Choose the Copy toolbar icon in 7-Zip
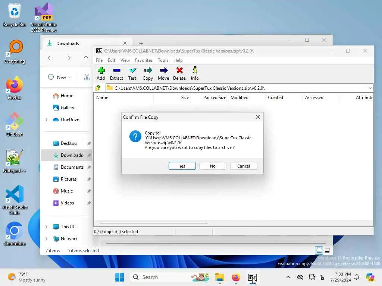 [148, 73]
